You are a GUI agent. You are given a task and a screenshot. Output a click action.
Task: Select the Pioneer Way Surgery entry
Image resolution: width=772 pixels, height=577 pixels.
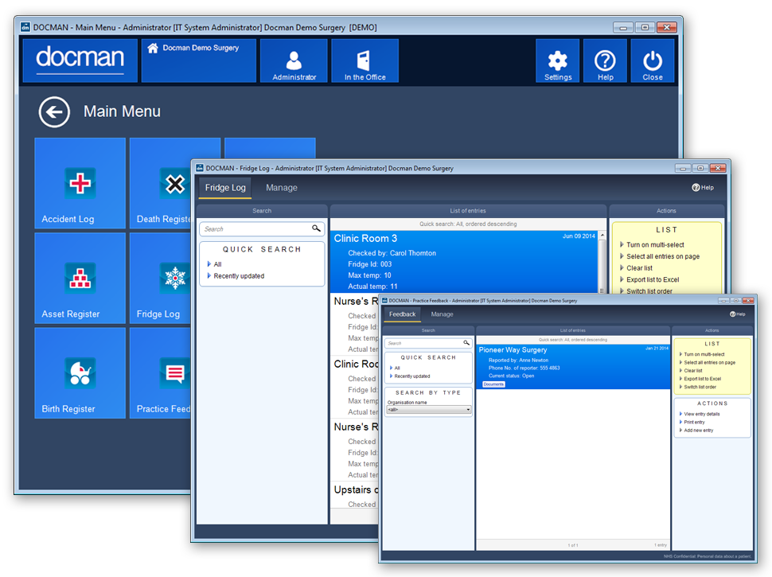click(x=573, y=367)
